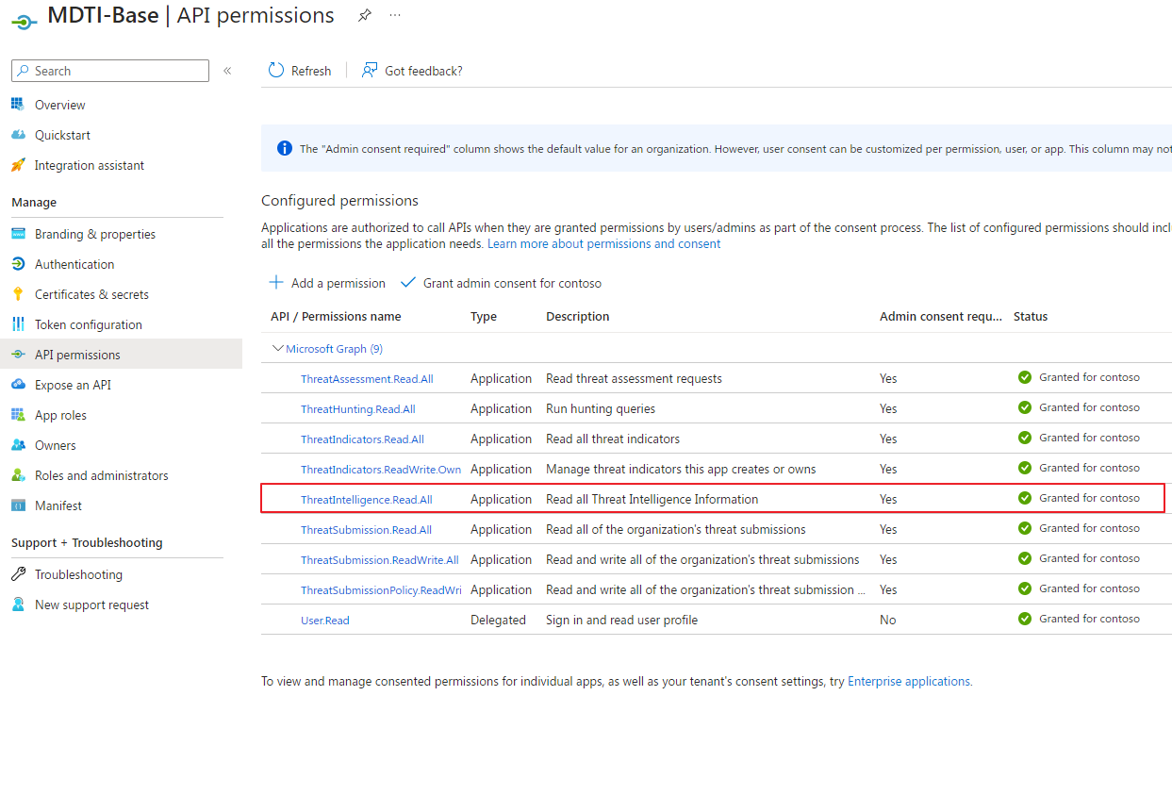
Task: Click the info icon in the blue banner
Action: [284, 148]
